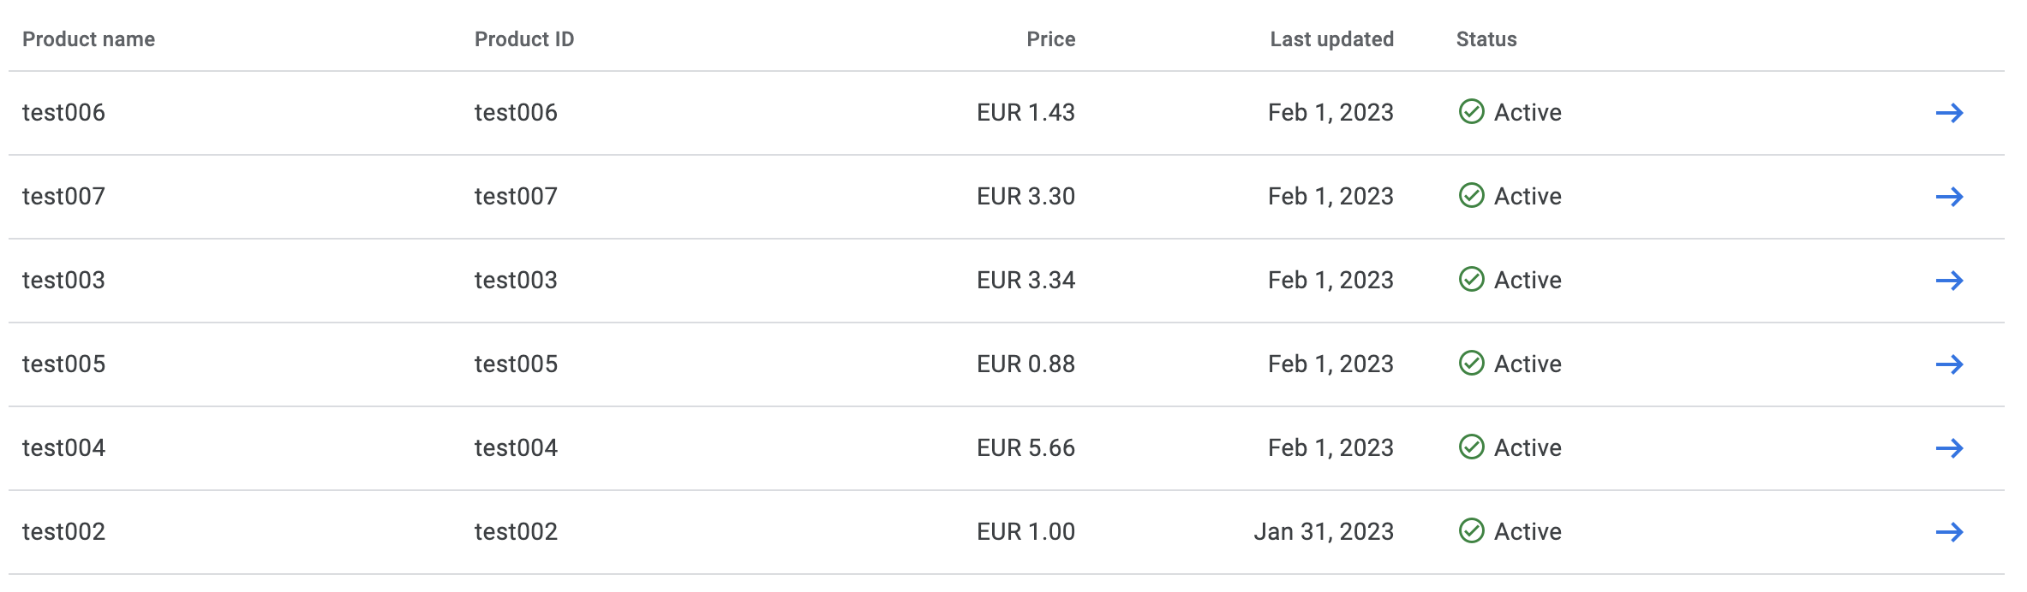Open product named test006
This screenshot has width=2027, height=592.
(x=63, y=113)
